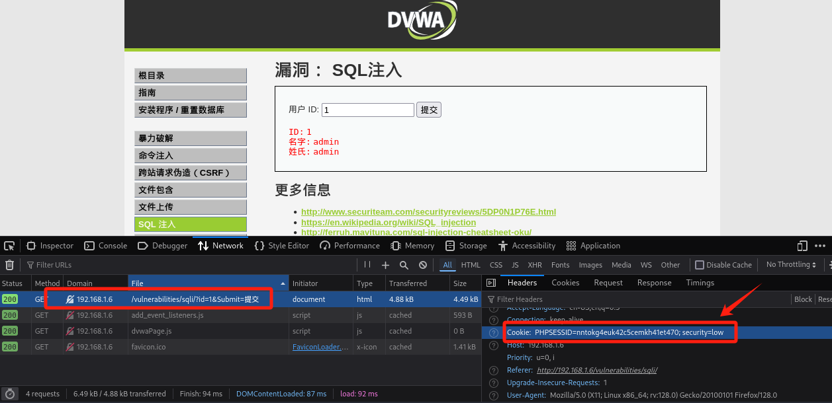Click the 提交 submit button
832x403 pixels.
[x=428, y=109]
